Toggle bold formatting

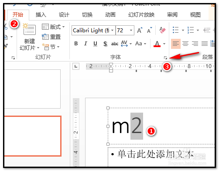coord(76,44)
